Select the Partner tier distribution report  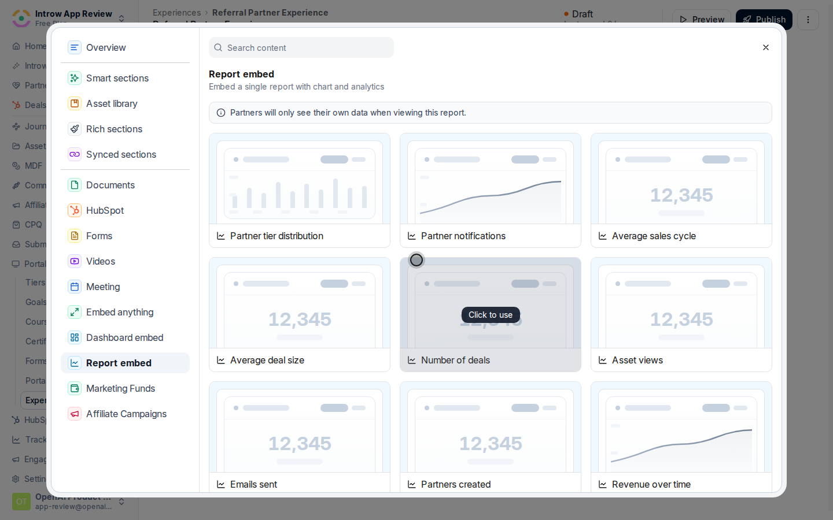[300, 190]
